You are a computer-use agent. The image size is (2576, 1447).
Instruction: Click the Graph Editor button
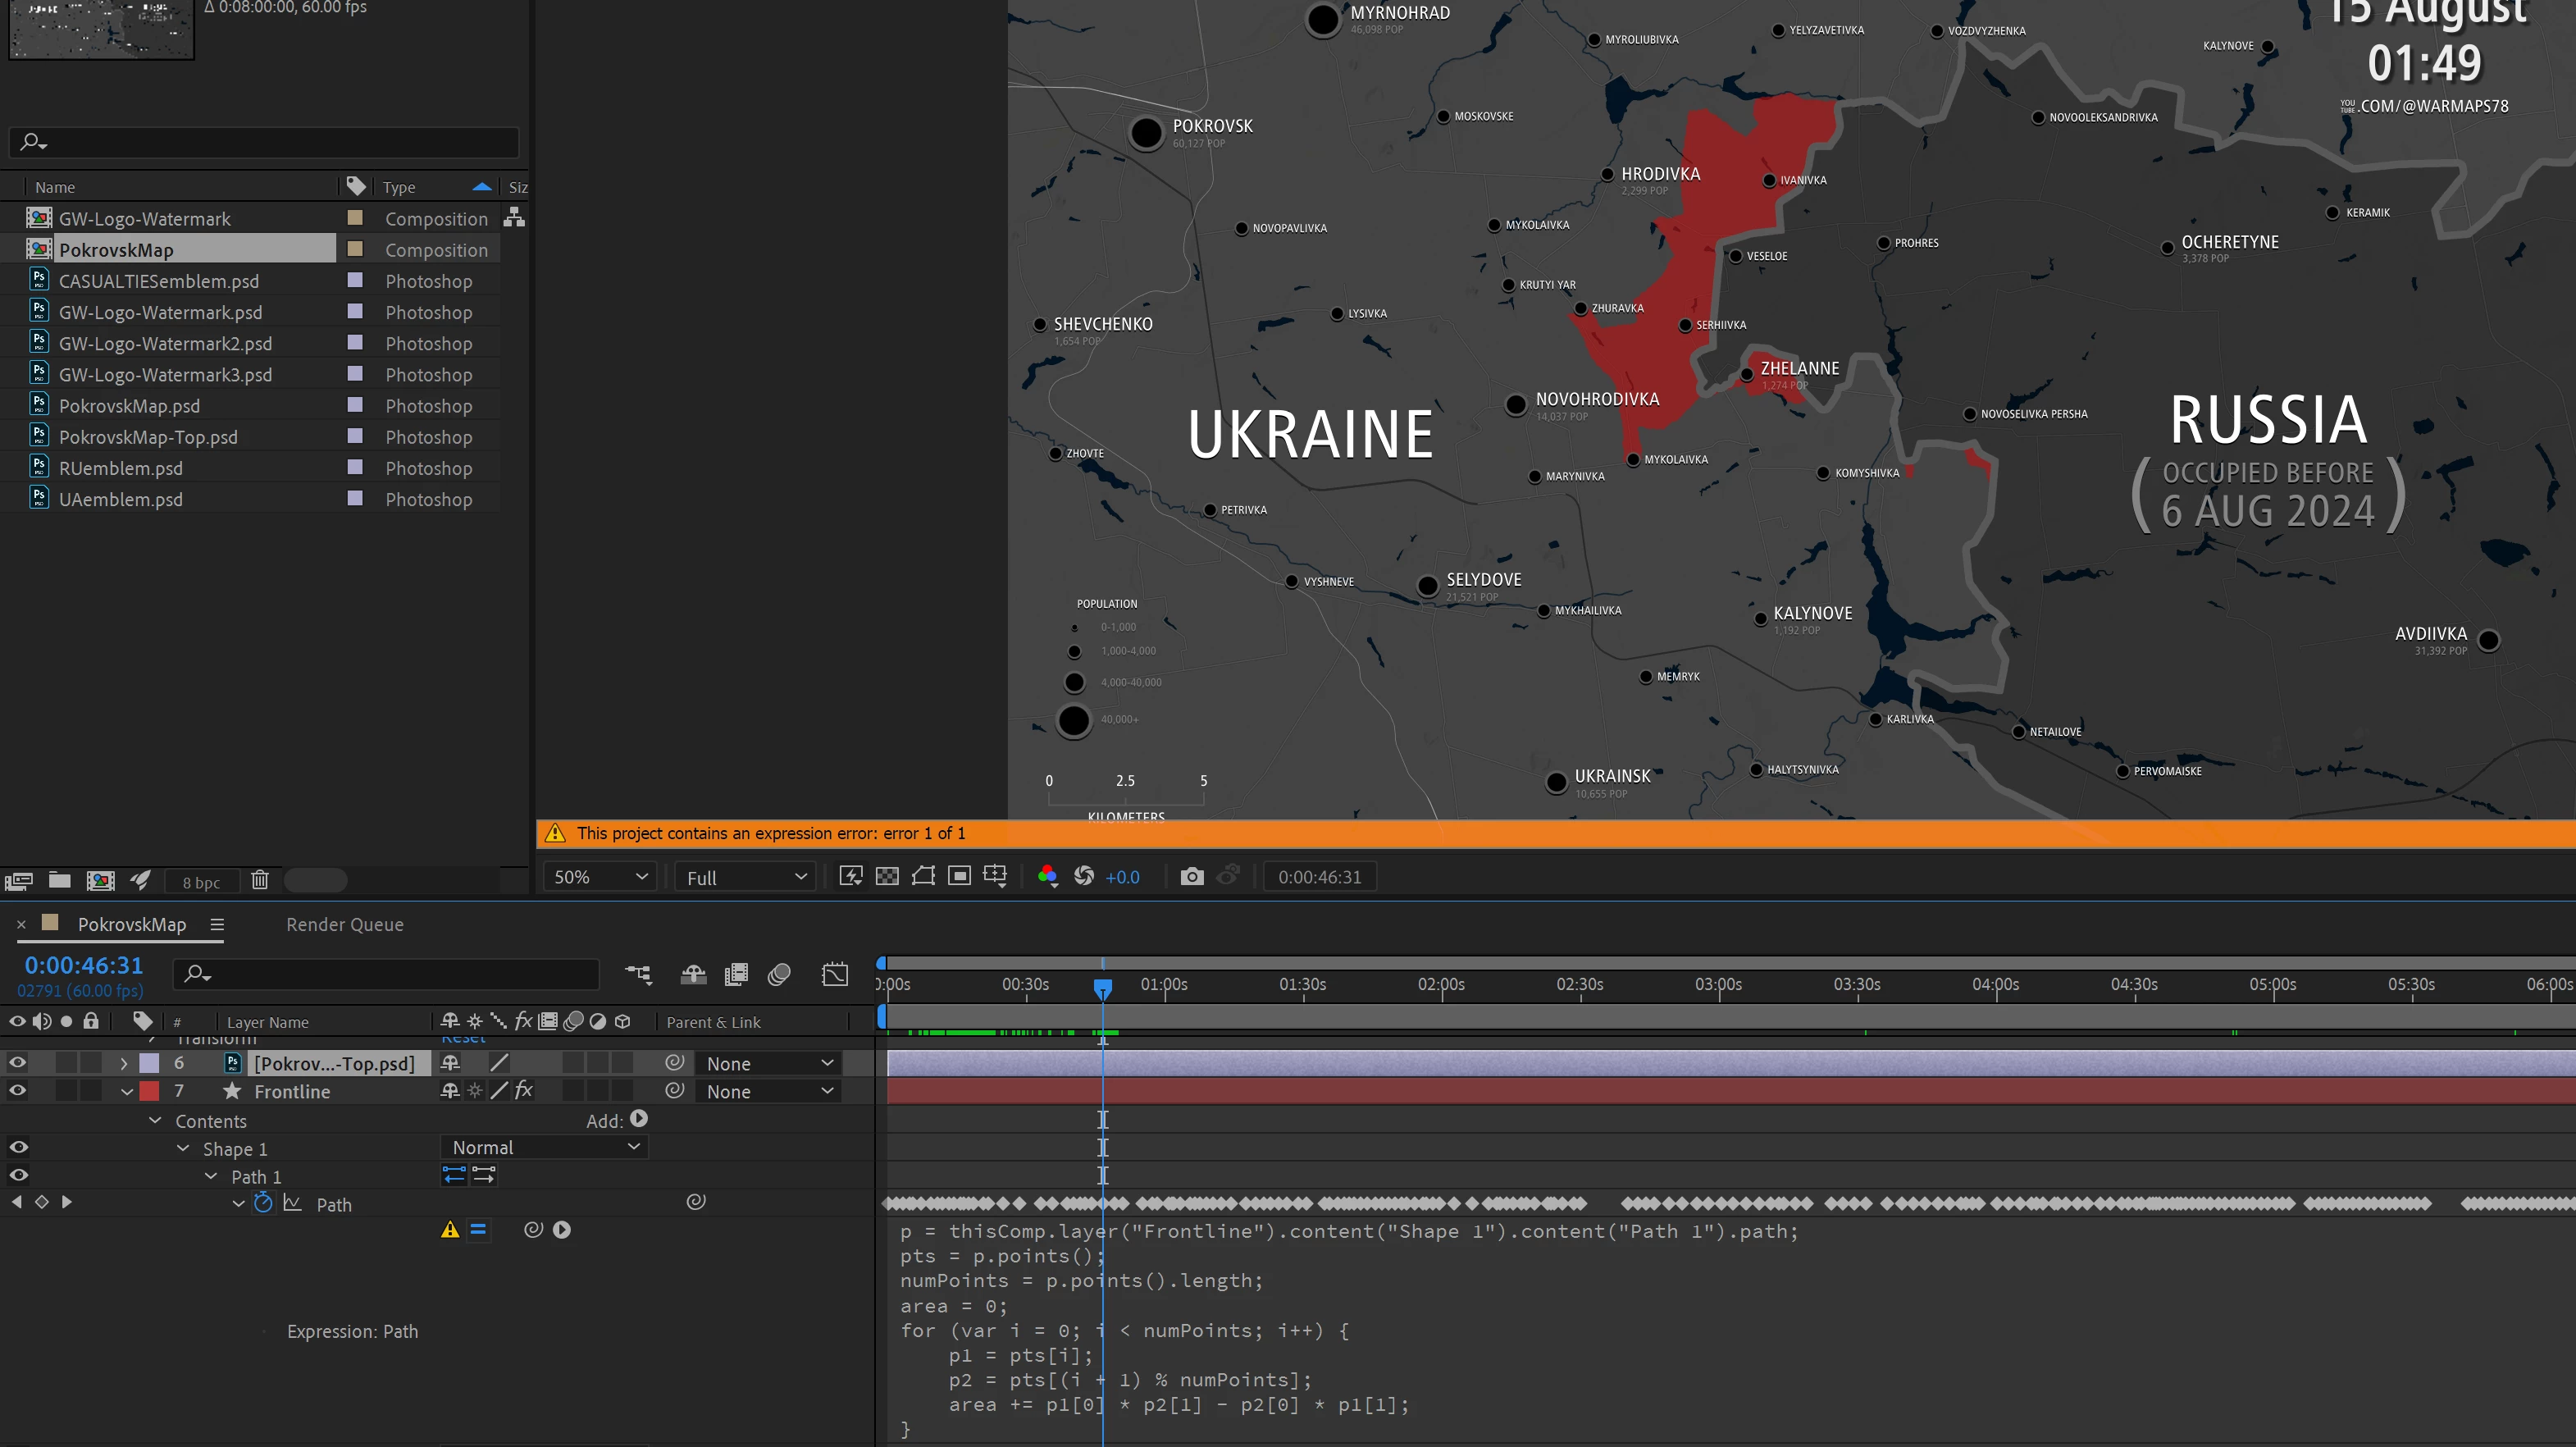(x=834, y=974)
